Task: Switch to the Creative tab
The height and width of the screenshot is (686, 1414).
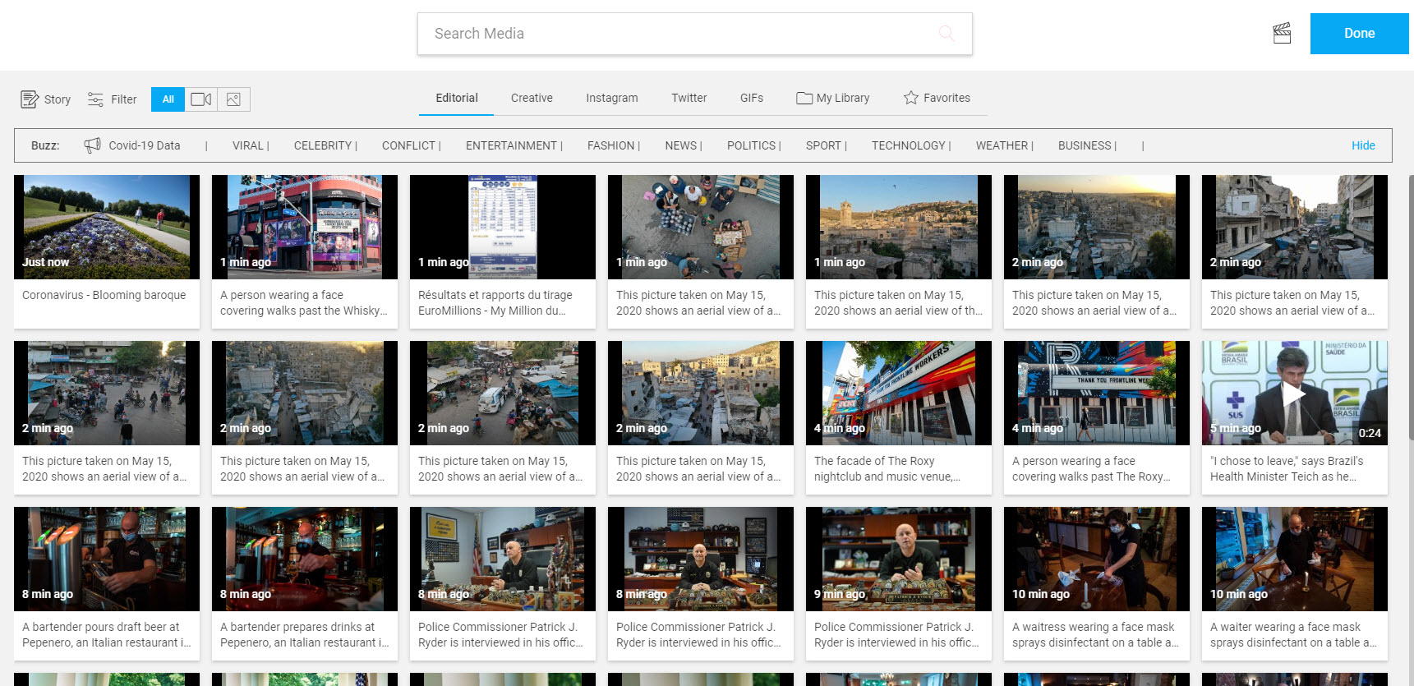Action: click(532, 98)
